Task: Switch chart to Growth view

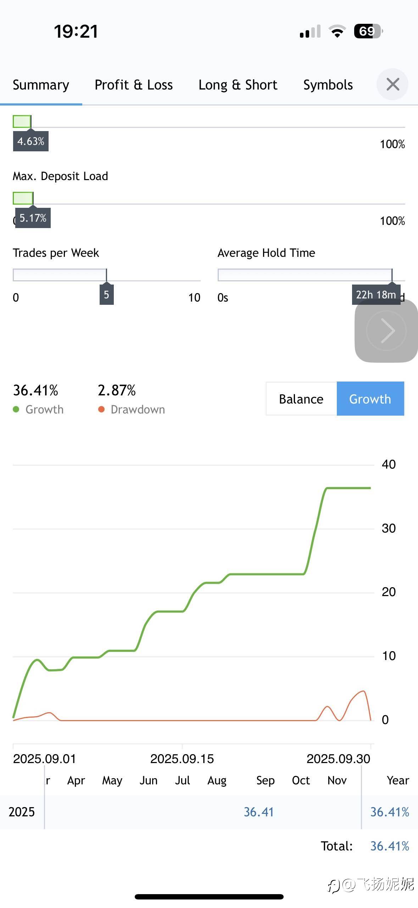Action: [x=370, y=399]
